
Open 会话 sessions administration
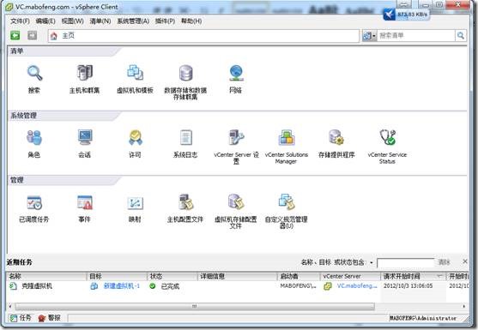(84, 138)
